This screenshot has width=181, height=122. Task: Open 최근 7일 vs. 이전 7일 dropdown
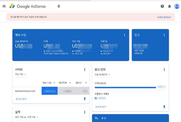tap(27, 117)
